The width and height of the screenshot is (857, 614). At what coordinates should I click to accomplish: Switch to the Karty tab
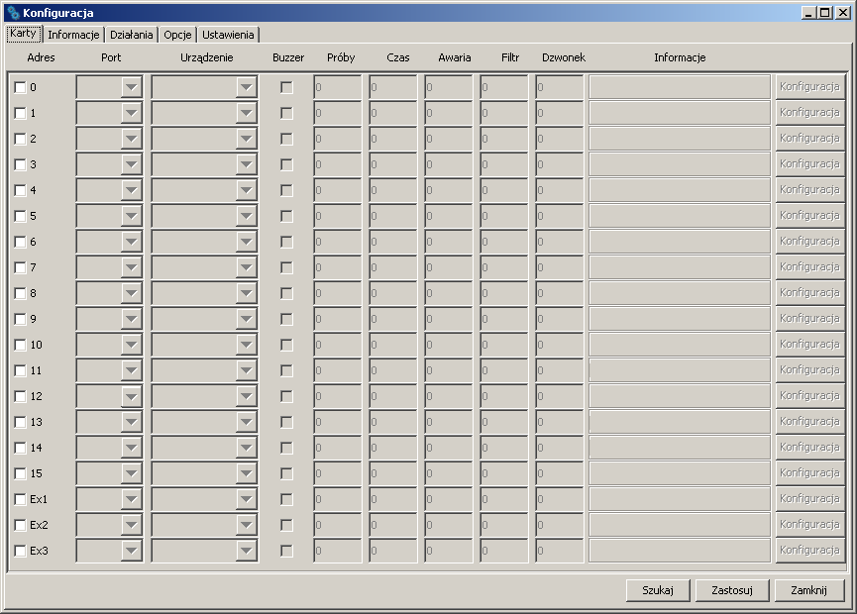tap(24, 33)
